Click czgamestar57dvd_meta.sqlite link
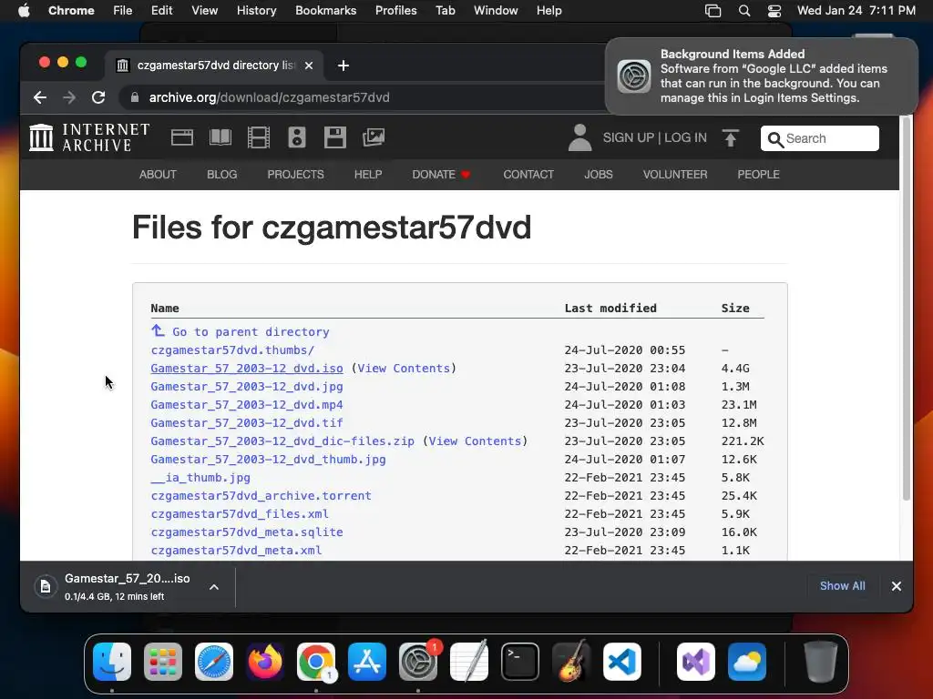 pyautogui.click(x=247, y=532)
